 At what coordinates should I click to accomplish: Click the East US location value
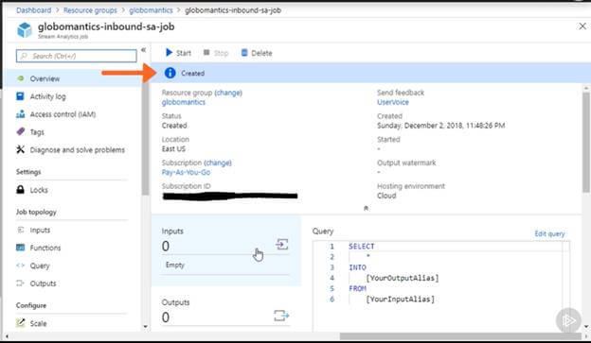coord(173,149)
